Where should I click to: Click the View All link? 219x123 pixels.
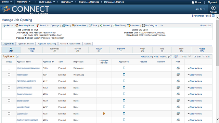pyautogui.click(x=164, y=56)
